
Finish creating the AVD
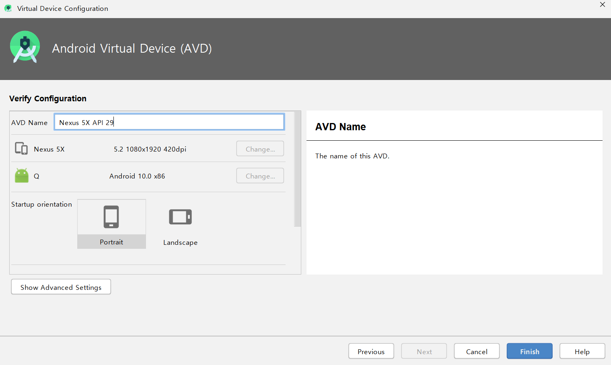click(x=529, y=351)
